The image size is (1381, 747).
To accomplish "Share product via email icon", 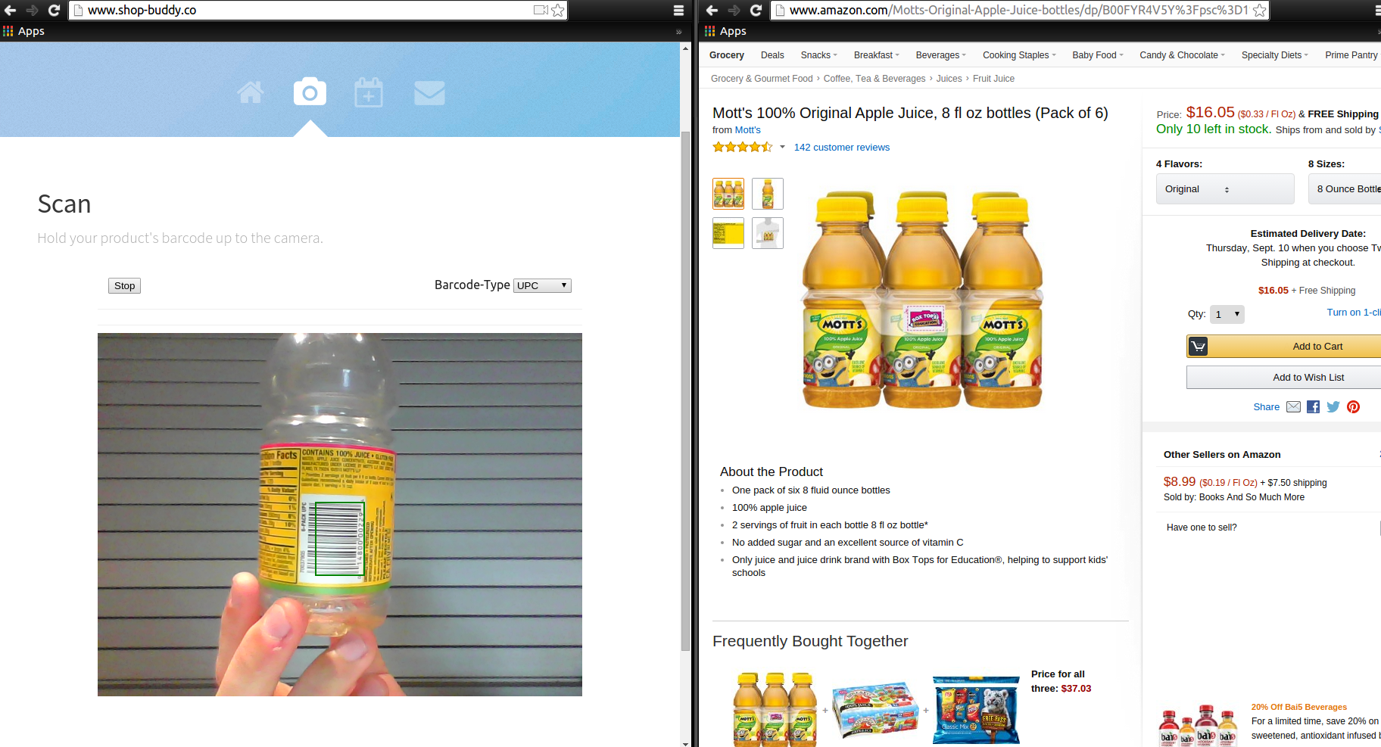I will (x=1294, y=407).
